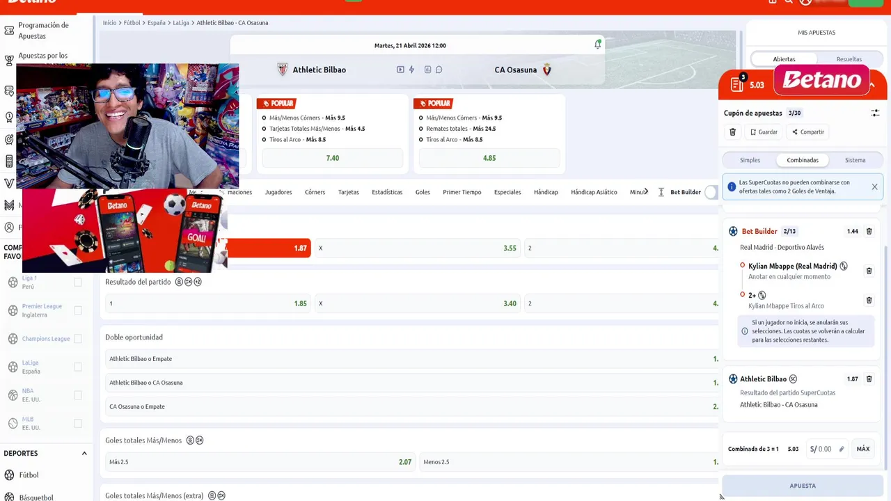Collapse the bet slip with header chevron
Image resolution: width=891 pixels, height=501 pixels.
[872, 85]
